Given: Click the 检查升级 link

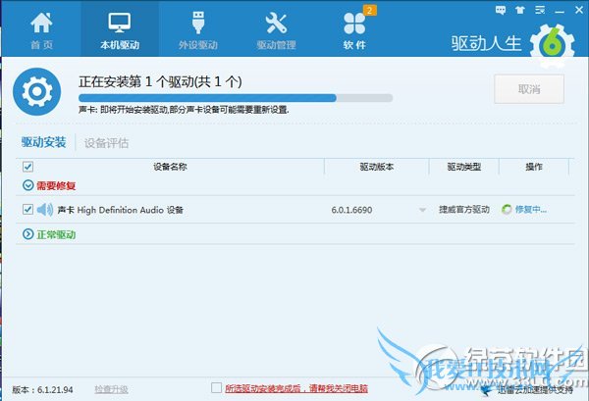Looking at the screenshot, I should click(x=111, y=389).
